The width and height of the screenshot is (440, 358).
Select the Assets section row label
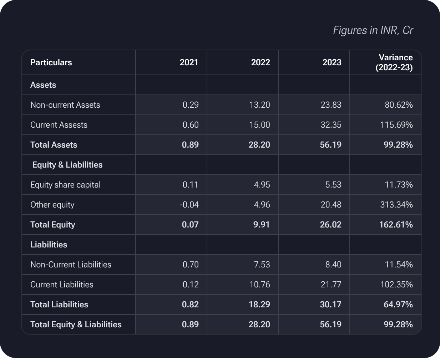click(x=43, y=85)
